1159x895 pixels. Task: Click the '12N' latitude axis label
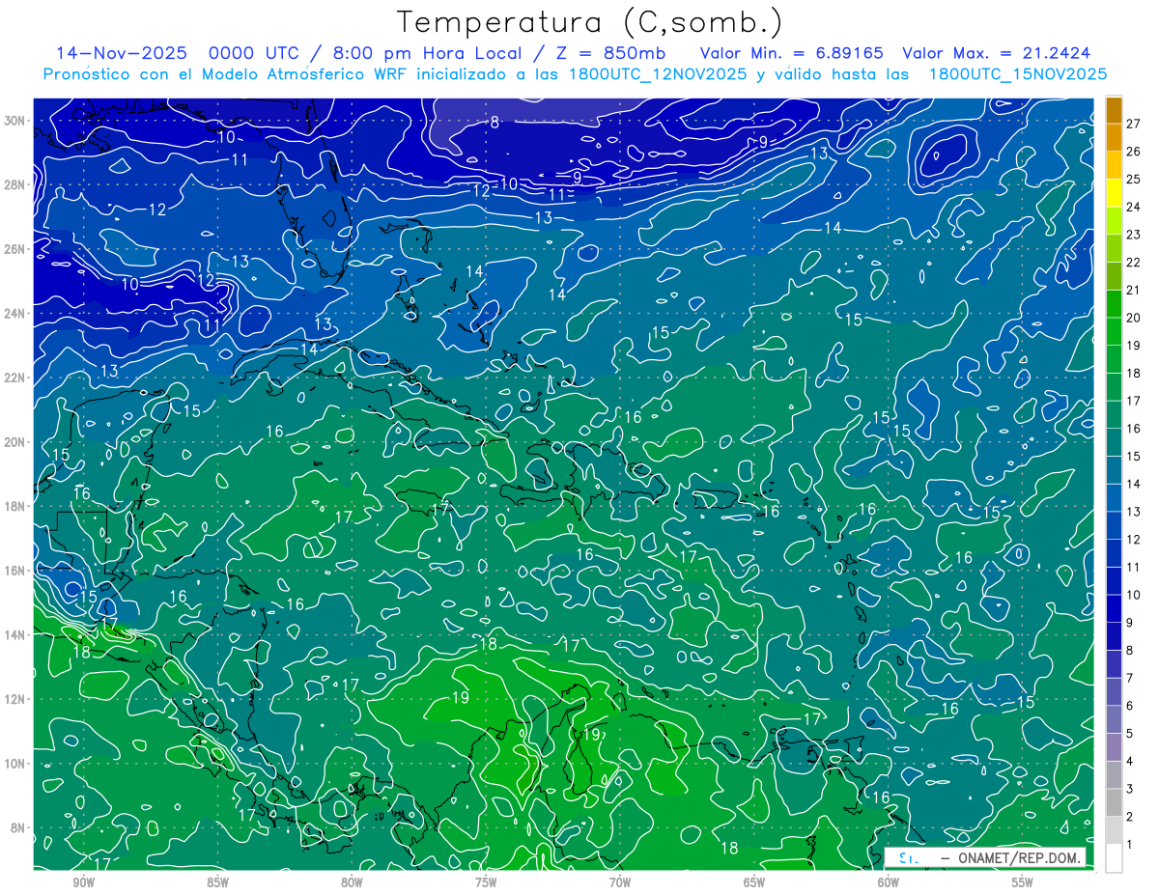click(x=15, y=699)
